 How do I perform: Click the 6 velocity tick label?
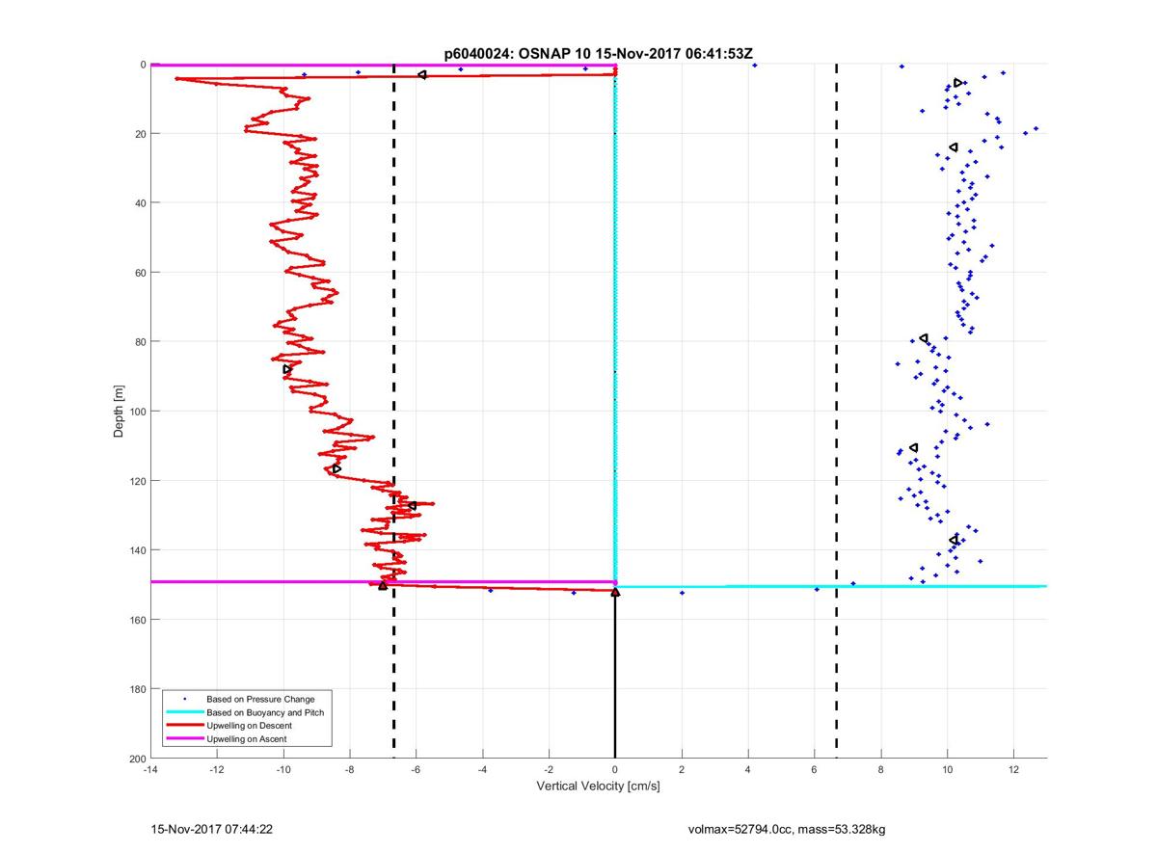815,770
